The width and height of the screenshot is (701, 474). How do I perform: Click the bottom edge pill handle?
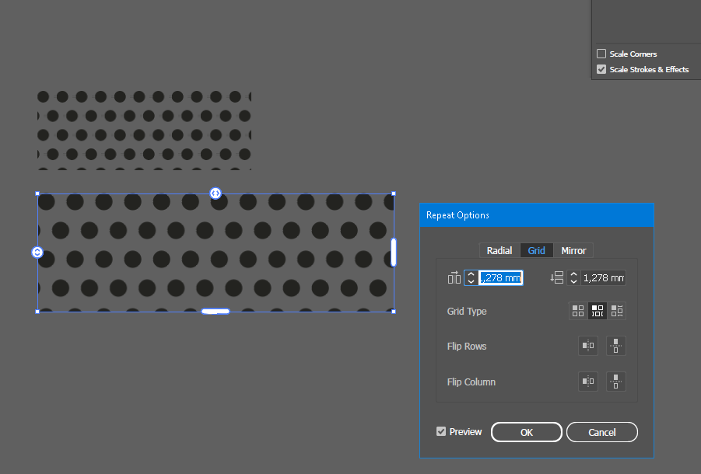(x=216, y=312)
